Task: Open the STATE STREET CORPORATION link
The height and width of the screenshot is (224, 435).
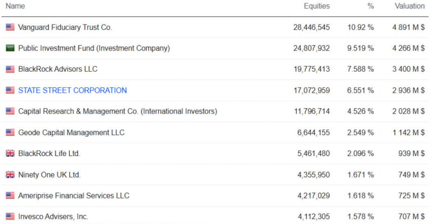Action: [72, 90]
